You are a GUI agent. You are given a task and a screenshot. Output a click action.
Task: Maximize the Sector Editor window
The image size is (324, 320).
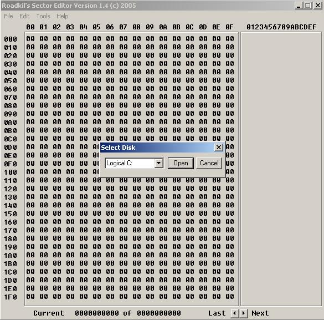(x=308, y=6)
